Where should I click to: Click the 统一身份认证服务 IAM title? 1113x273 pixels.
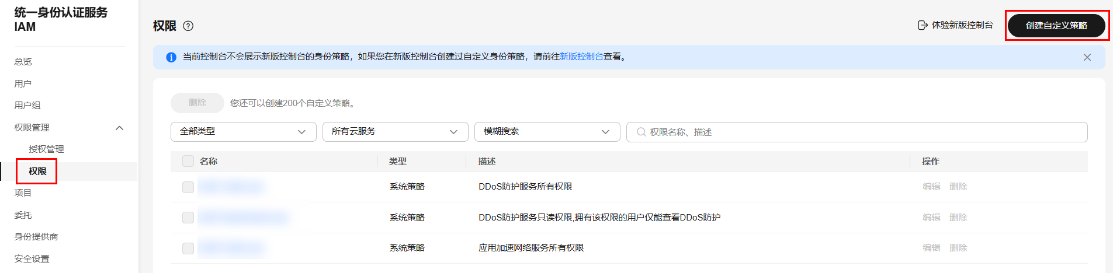(61, 19)
